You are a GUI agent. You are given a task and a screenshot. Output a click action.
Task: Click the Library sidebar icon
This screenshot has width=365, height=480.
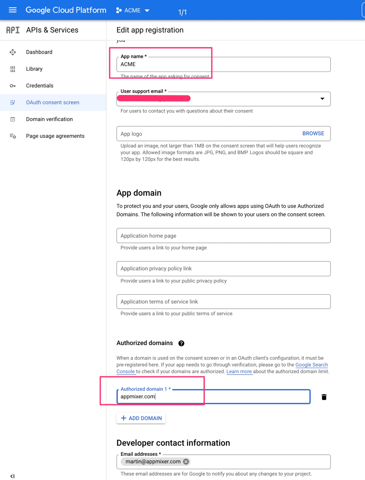coord(13,69)
